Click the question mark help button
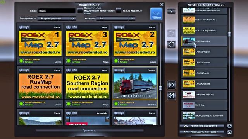This screenshot has height=139, width=248. 171,11
